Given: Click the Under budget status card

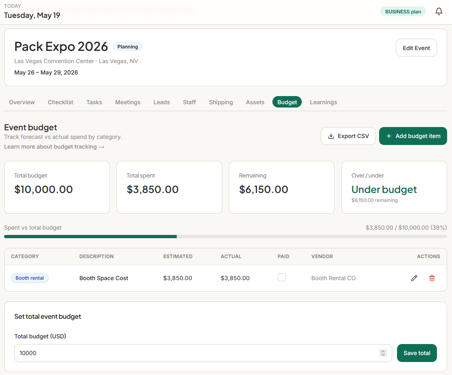Looking at the screenshot, I should click(x=394, y=187).
